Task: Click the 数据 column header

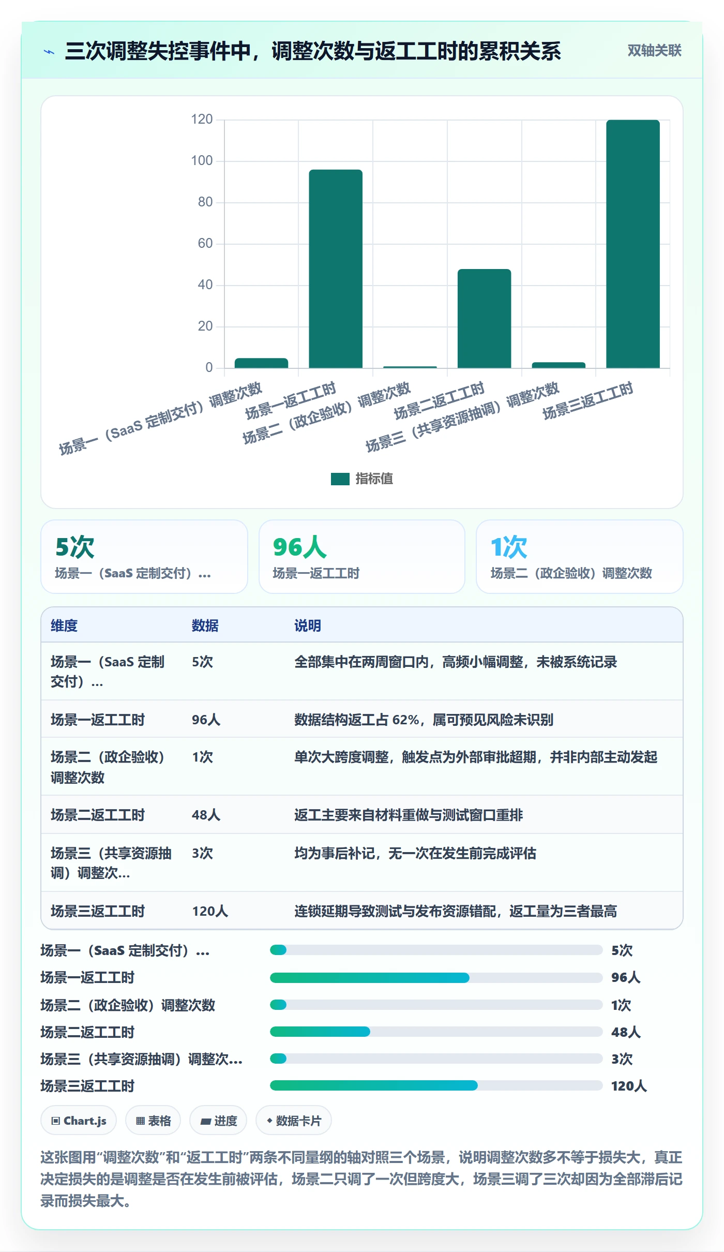Action: coord(205,625)
